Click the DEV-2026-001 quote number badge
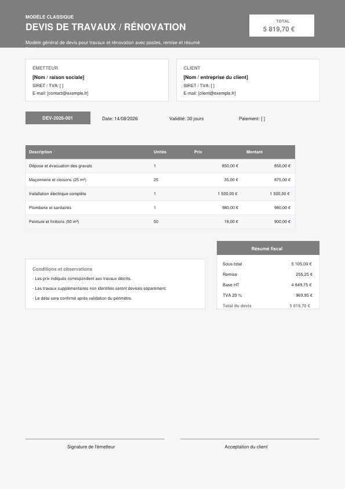Screen dimensions: 345x489 tap(58, 118)
